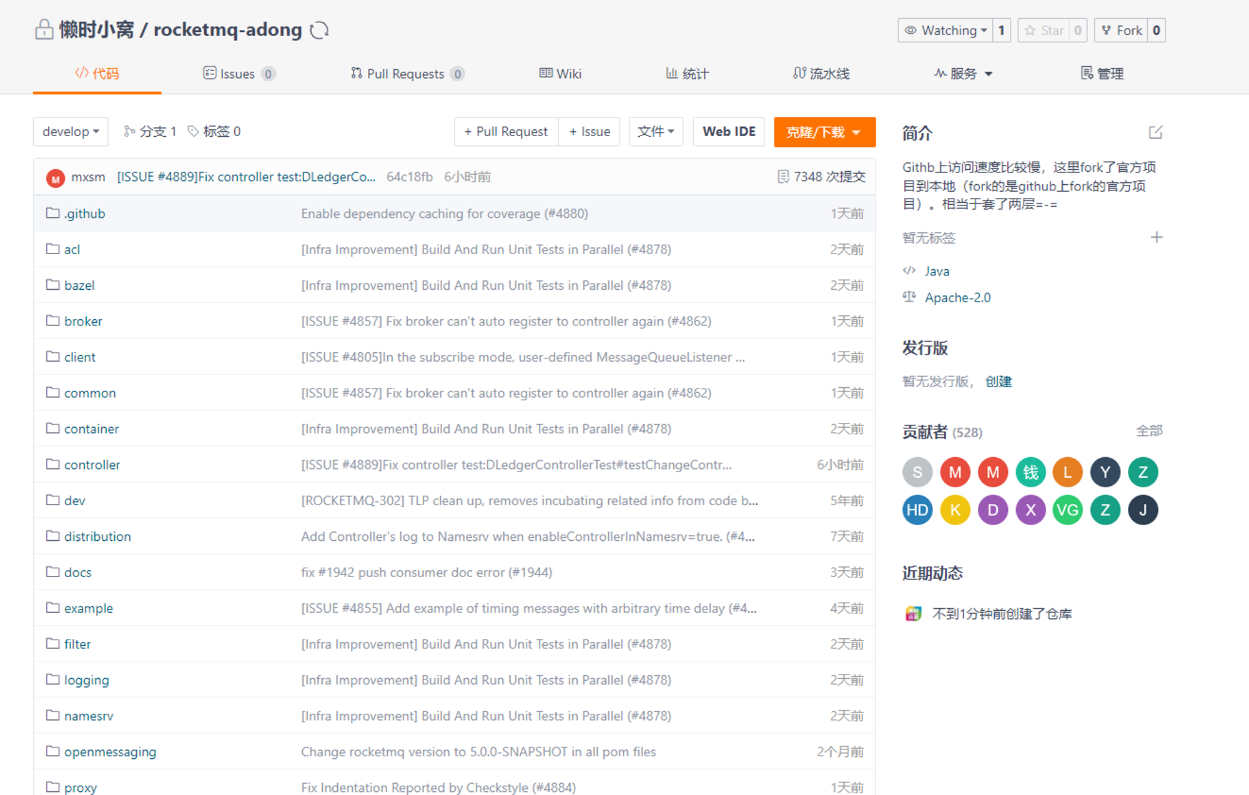The height and width of the screenshot is (795, 1249).
Task: View 分支 1 branches list
Action: 150,132
